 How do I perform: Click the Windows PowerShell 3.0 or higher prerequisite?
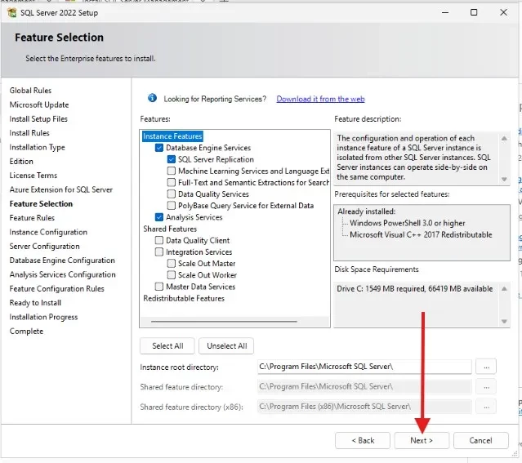407,223
